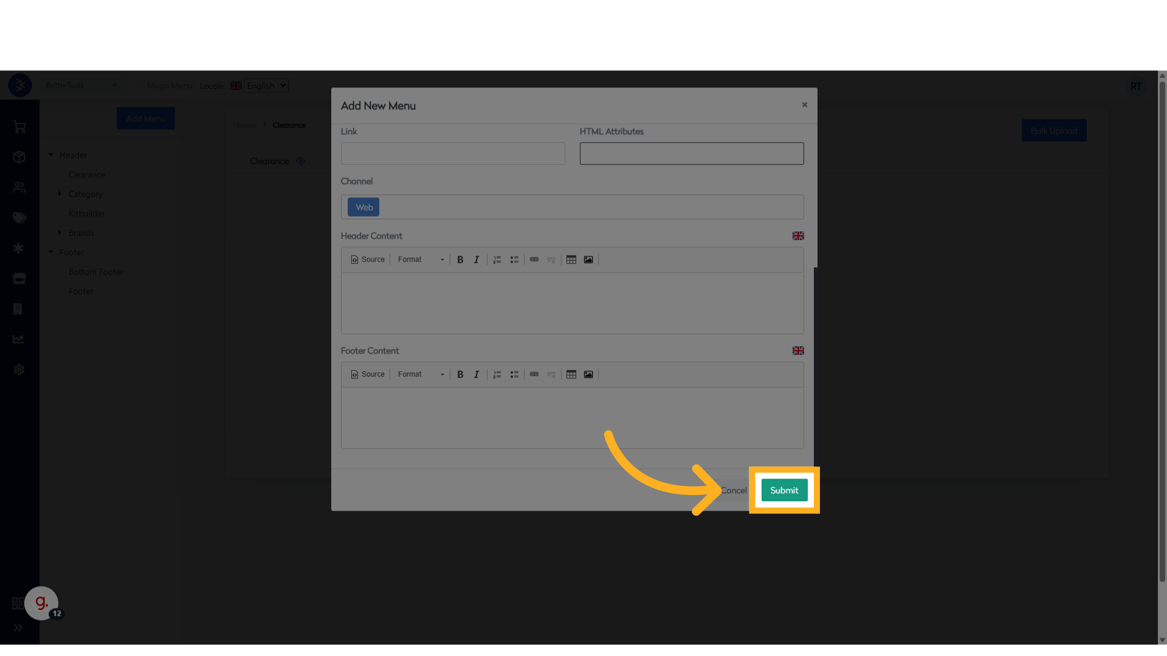Click Bold in Header Content editor
1167x656 pixels.
coord(460,259)
